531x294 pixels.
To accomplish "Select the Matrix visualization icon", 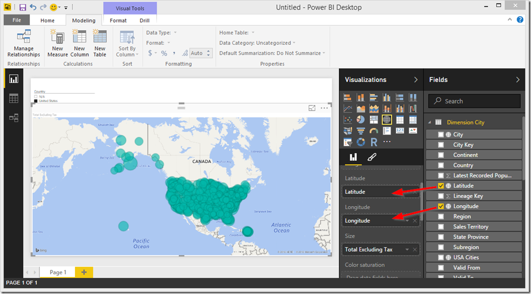I will tap(413, 119).
